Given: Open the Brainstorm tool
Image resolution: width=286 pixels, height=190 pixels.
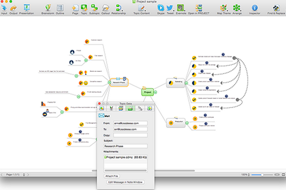Looking at the screenshot, I should (x=48, y=8).
